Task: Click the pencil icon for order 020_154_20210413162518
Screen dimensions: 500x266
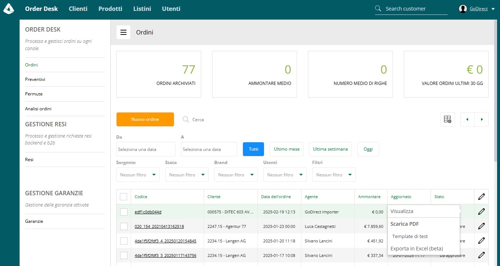Action: [x=481, y=226]
